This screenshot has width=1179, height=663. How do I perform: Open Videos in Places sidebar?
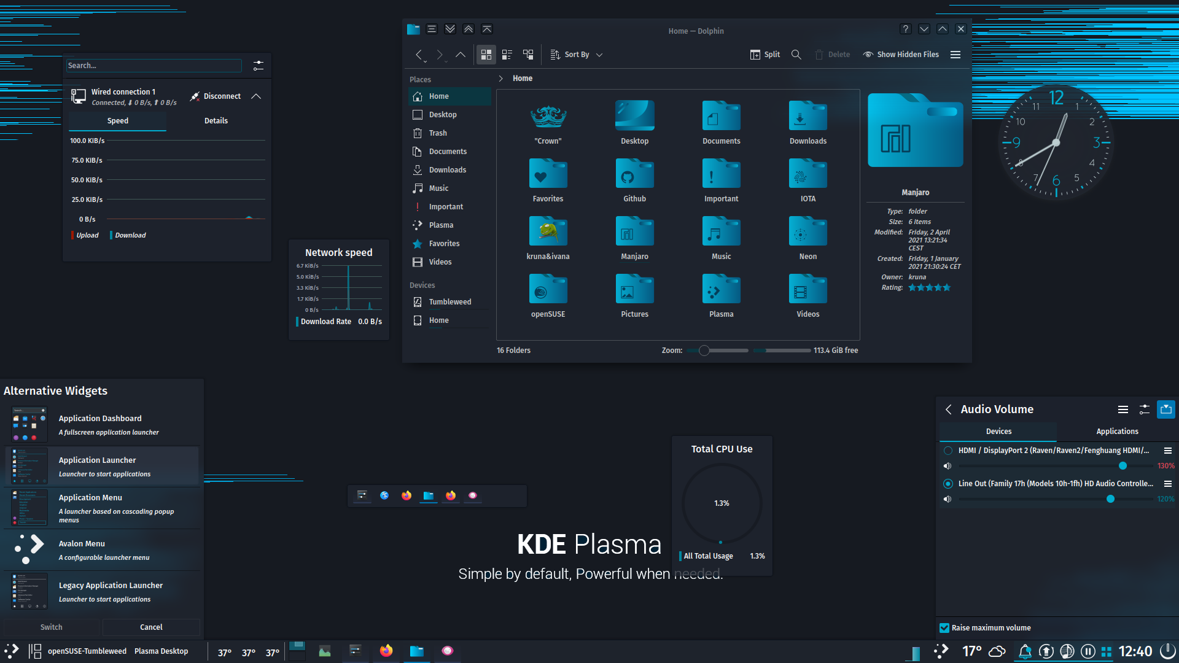click(x=449, y=262)
